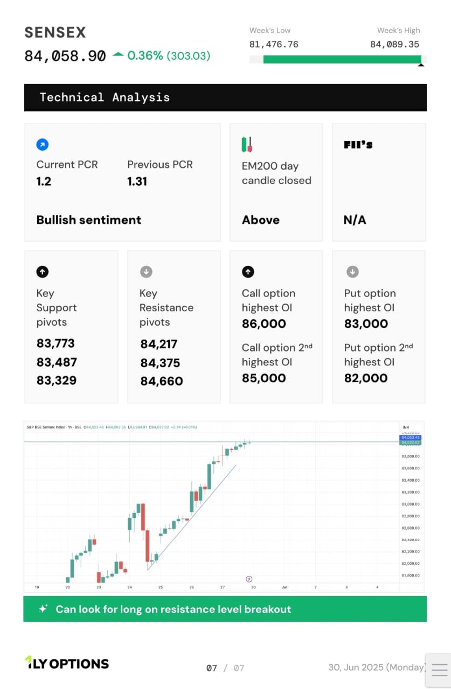Click the black up-arrow icon above Call option highest OI
Viewport: 451px width, 689px height.
[x=248, y=272]
